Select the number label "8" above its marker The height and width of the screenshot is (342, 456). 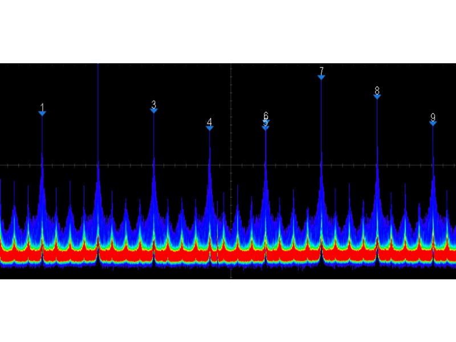coord(377,90)
